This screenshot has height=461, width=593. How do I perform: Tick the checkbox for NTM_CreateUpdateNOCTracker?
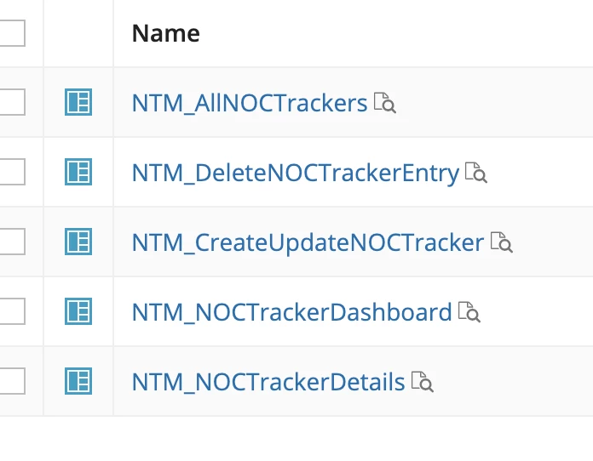[12, 242]
